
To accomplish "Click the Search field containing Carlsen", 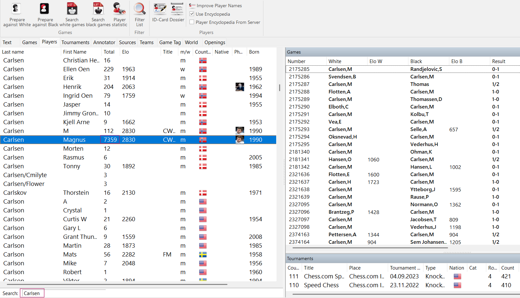I will tap(32, 293).
